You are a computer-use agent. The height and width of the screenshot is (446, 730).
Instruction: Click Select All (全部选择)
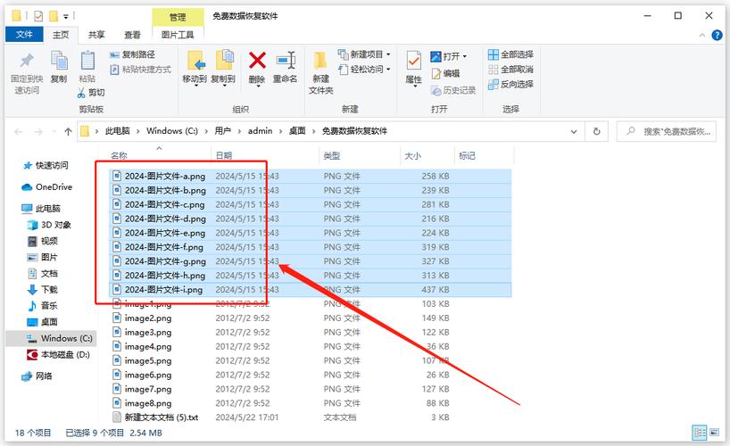point(510,54)
